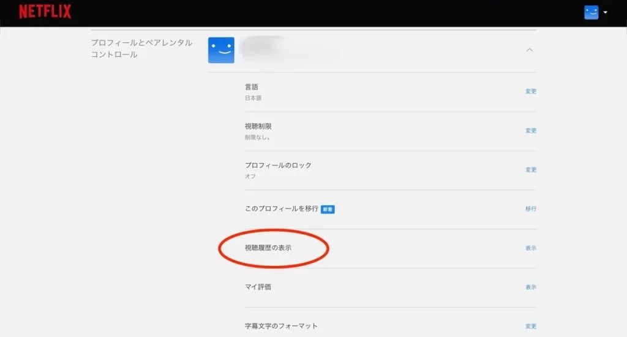Click 変更 link for 言語
The width and height of the screenshot is (627, 337).
pyautogui.click(x=530, y=92)
